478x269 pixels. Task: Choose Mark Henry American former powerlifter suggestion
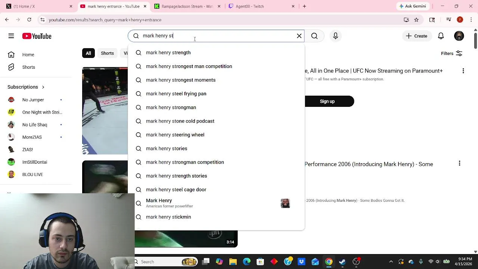pos(216,203)
